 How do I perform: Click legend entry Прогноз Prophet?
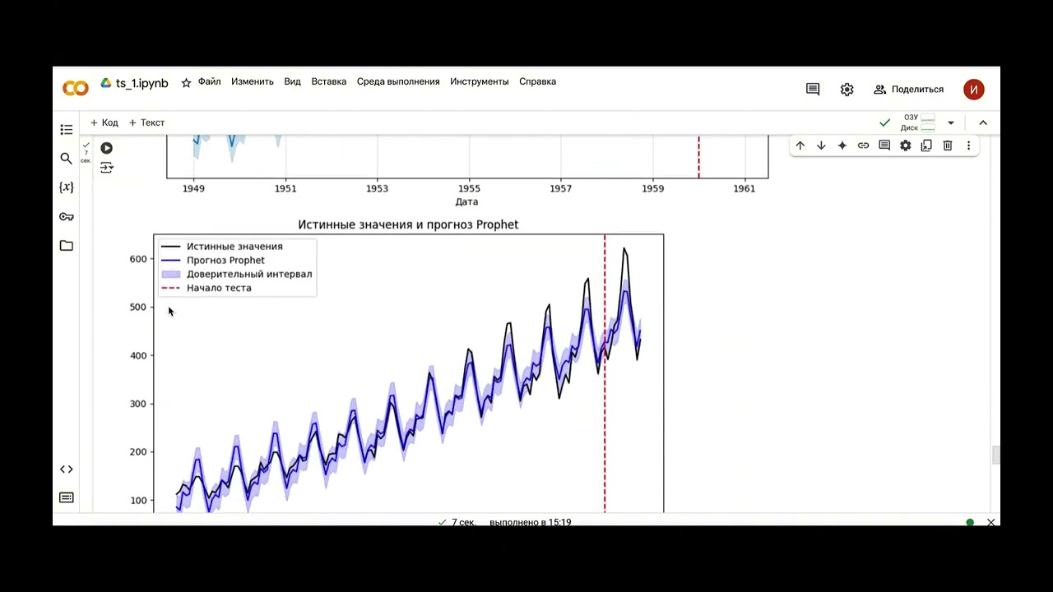pos(213,261)
